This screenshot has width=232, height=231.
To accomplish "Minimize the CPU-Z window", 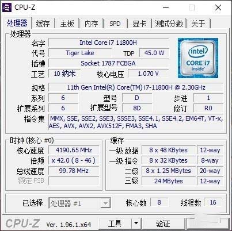I will pos(166,7).
